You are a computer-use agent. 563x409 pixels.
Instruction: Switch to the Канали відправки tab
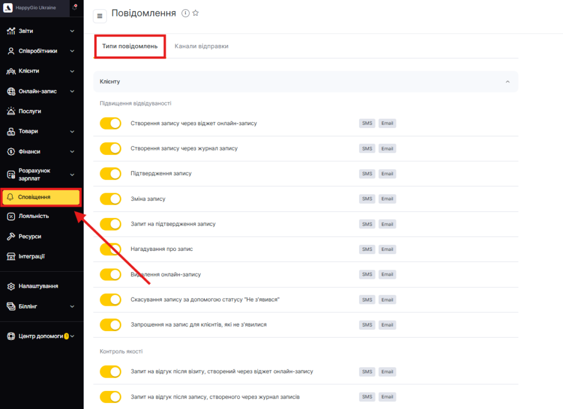[x=201, y=46]
